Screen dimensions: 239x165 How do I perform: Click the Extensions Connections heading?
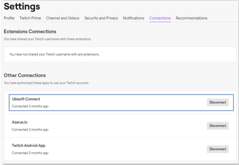30,32
